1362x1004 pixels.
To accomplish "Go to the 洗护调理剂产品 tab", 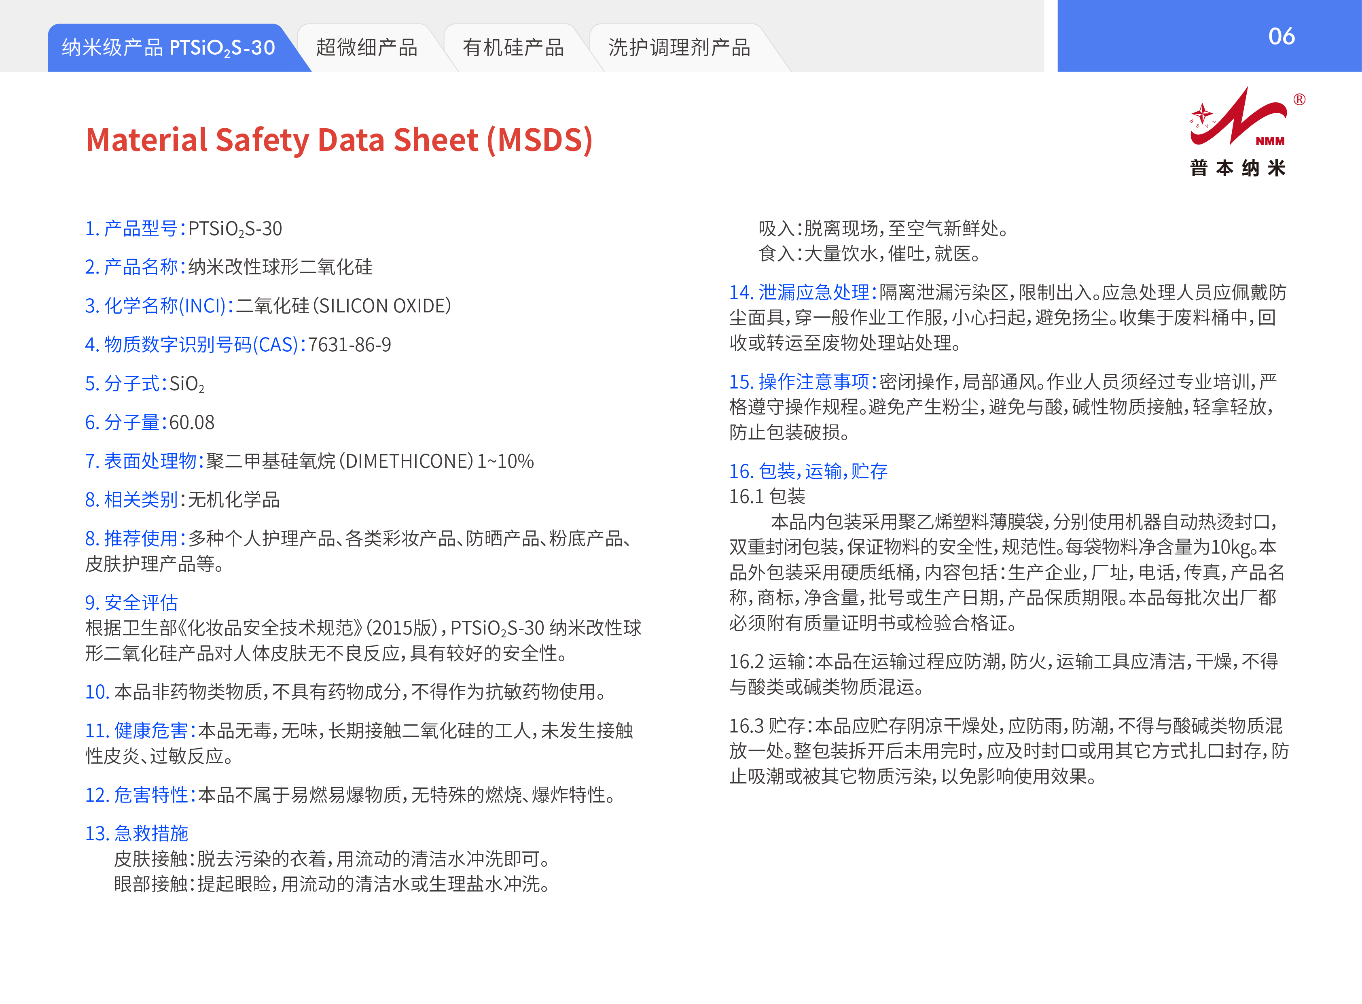I will (x=678, y=48).
